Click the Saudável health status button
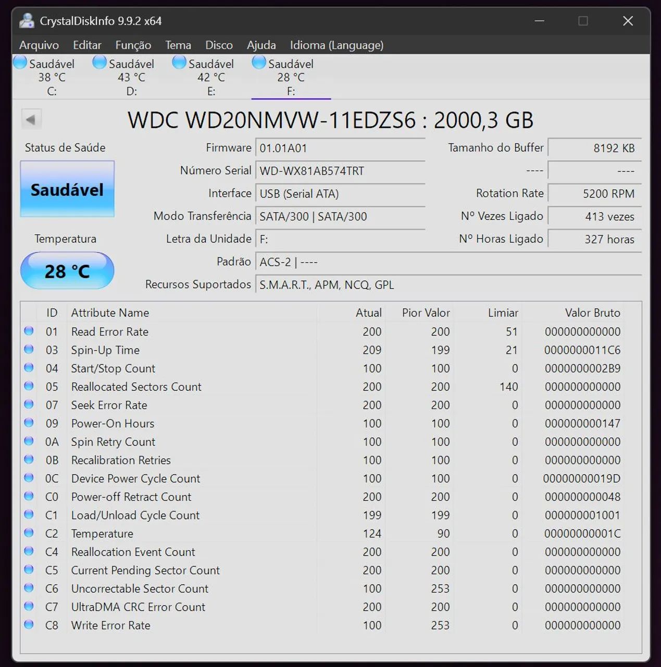 click(x=67, y=189)
